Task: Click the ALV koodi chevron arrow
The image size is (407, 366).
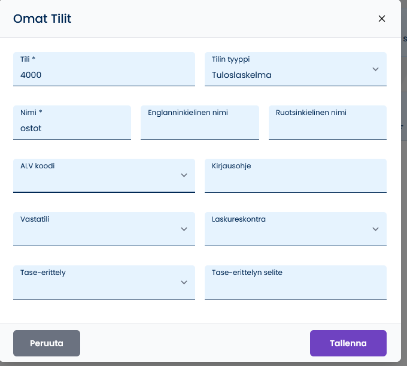Action: click(184, 176)
